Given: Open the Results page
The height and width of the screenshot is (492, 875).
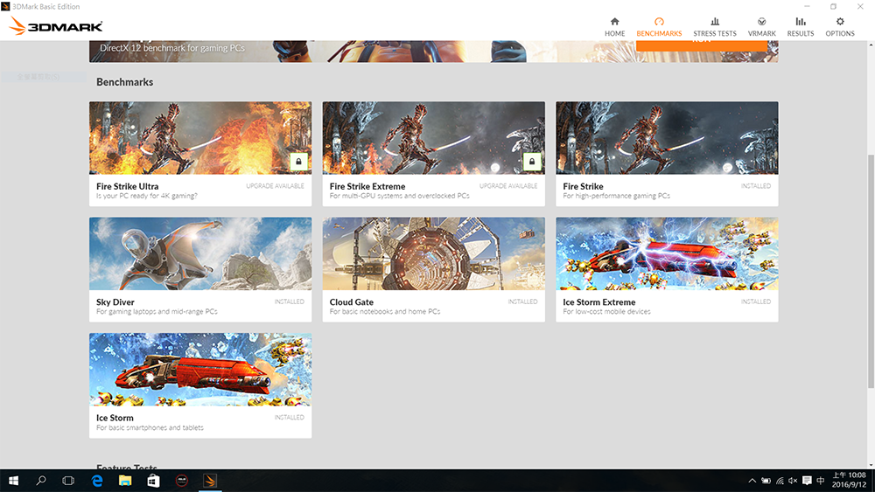Looking at the screenshot, I should [800, 27].
